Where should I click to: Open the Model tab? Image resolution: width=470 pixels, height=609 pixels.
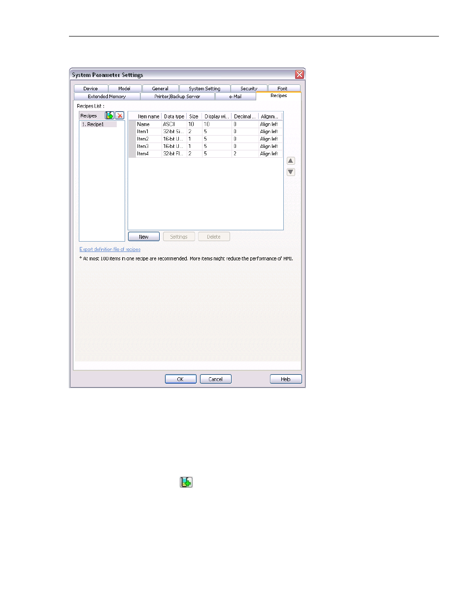[124, 88]
